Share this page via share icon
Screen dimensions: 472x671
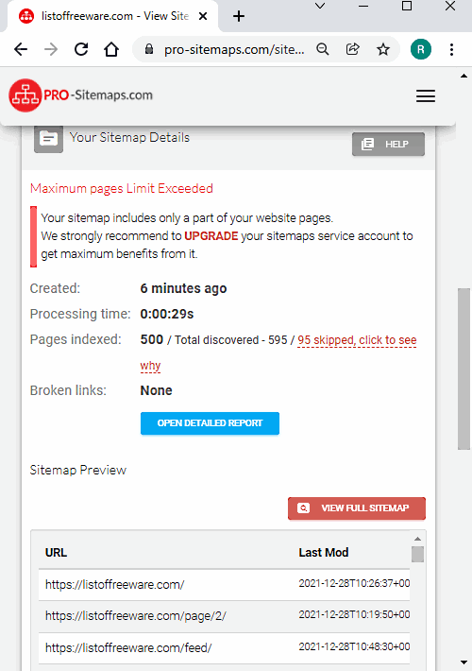coord(353,50)
